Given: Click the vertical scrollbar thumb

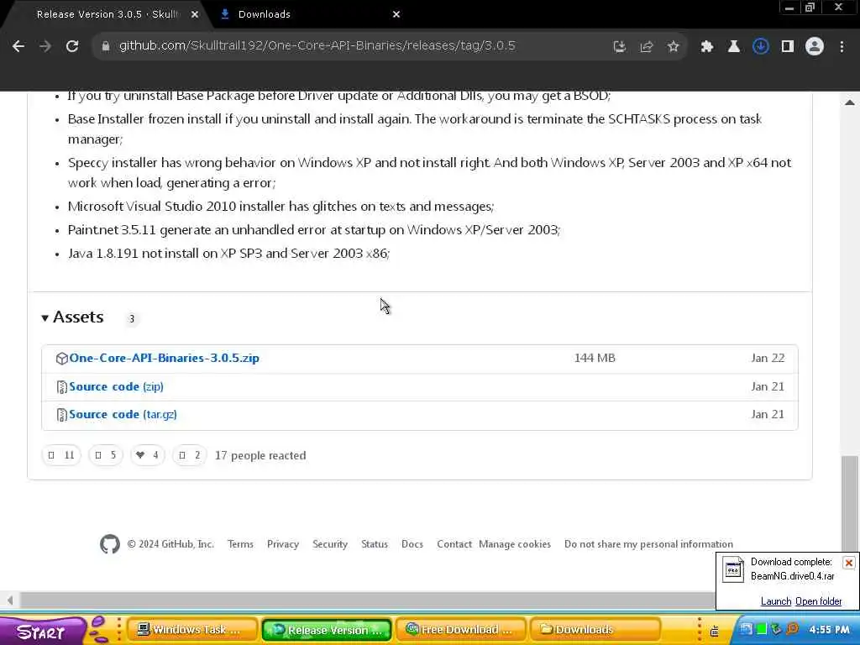Looking at the screenshot, I should (x=850, y=504).
